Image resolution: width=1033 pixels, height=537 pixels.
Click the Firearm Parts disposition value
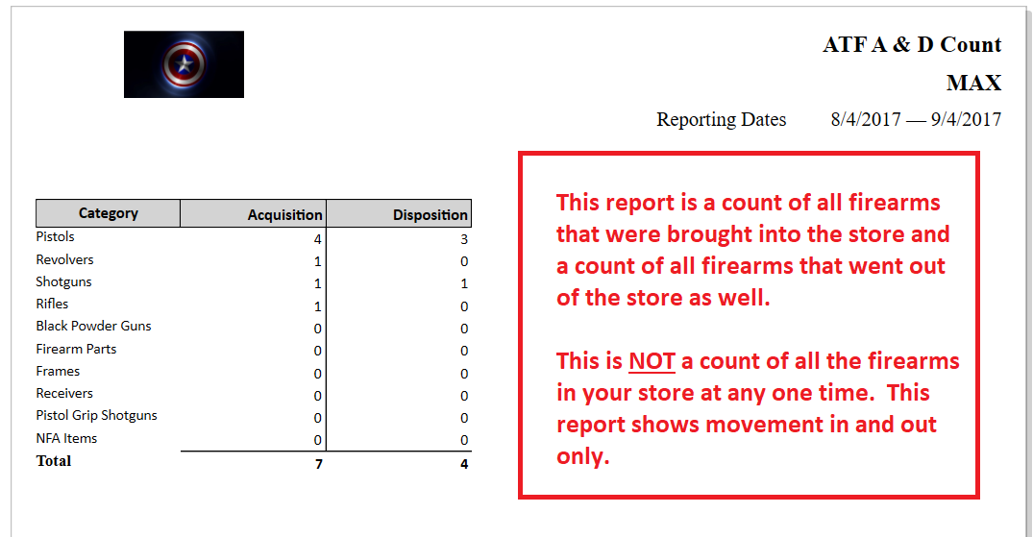click(x=464, y=352)
